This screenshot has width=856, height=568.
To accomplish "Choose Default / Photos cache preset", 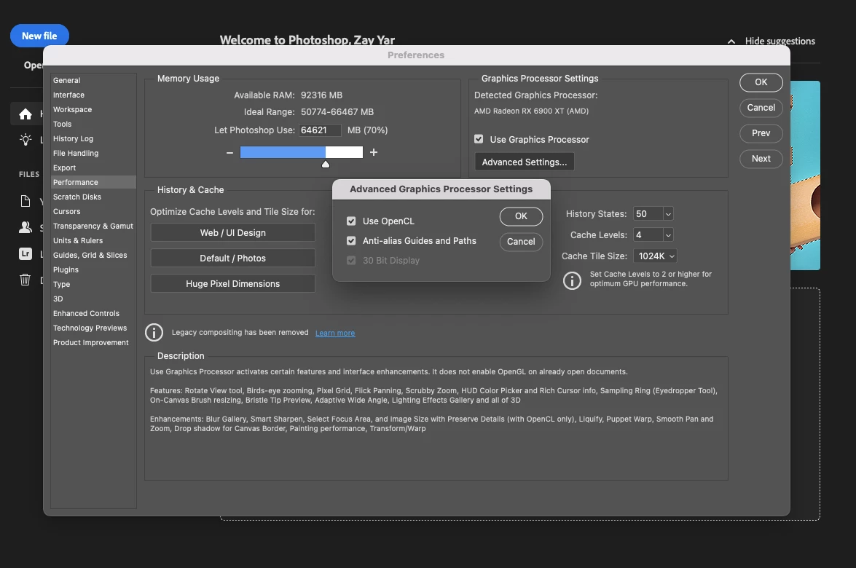I will (x=232, y=258).
